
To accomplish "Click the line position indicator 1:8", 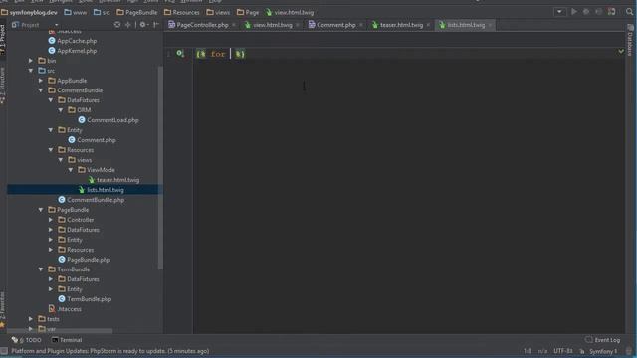I will tap(528, 351).
